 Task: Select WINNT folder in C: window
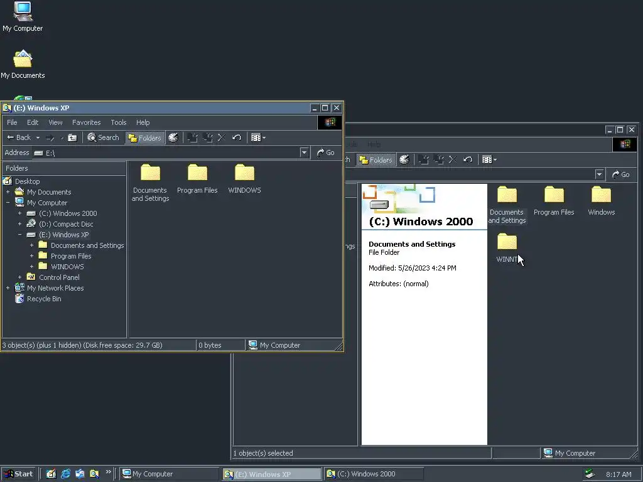(x=507, y=248)
